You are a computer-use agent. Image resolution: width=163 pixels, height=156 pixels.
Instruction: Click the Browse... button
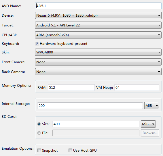[x=150, y=133]
